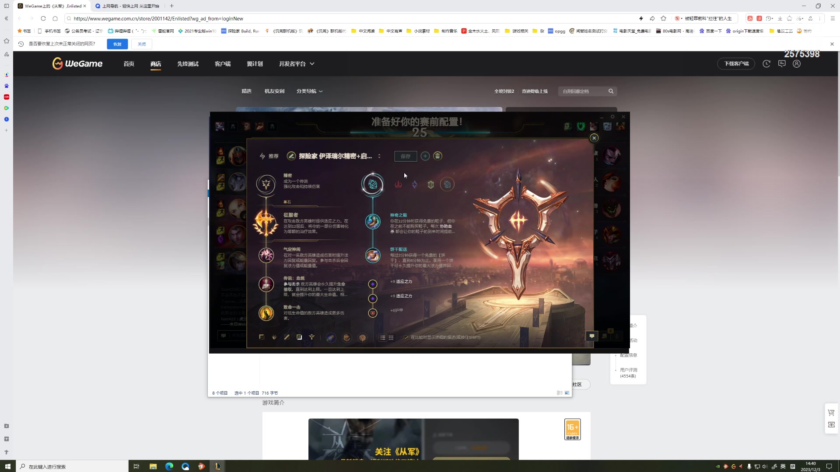
Task: Click the WeGame search magnifier
Action: (x=611, y=91)
